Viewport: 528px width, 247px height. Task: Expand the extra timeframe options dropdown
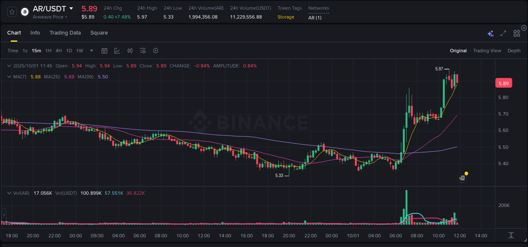[x=91, y=51]
